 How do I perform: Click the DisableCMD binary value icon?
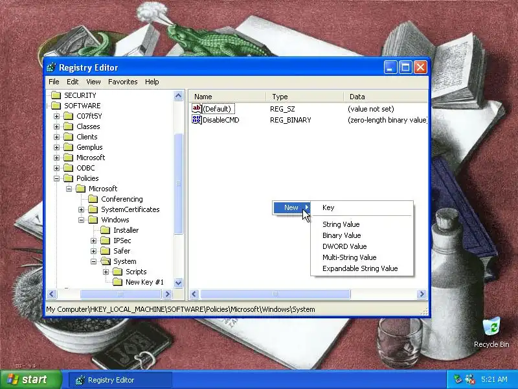tap(197, 120)
